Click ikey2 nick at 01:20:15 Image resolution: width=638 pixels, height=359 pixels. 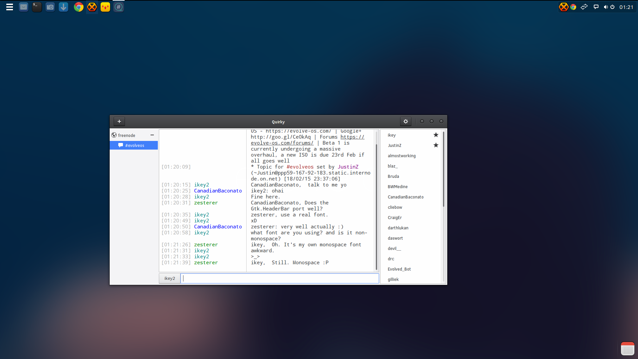pyautogui.click(x=202, y=185)
